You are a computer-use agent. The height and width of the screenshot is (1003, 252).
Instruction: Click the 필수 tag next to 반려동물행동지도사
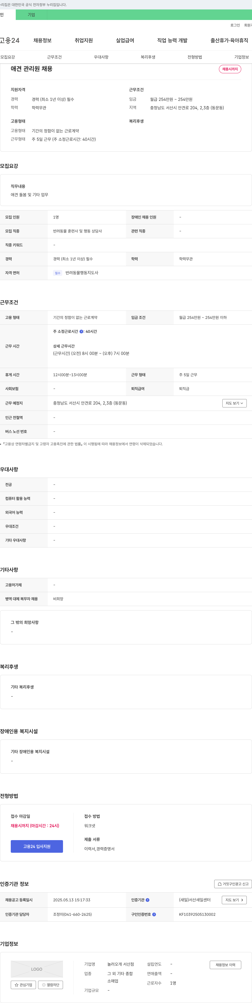[x=57, y=273]
